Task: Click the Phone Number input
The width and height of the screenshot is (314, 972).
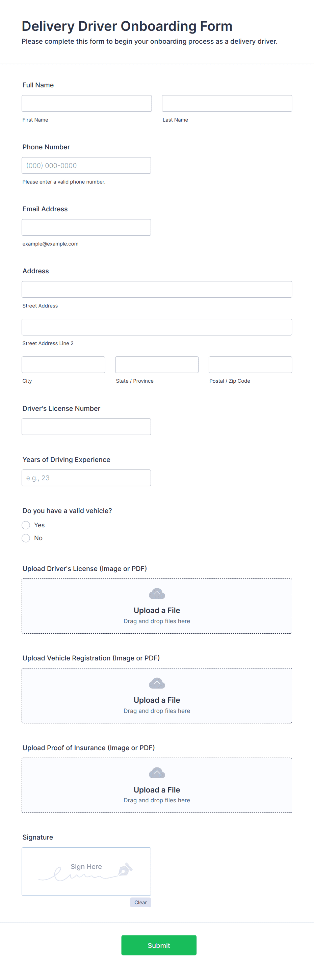Action: [x=86, y=165]
